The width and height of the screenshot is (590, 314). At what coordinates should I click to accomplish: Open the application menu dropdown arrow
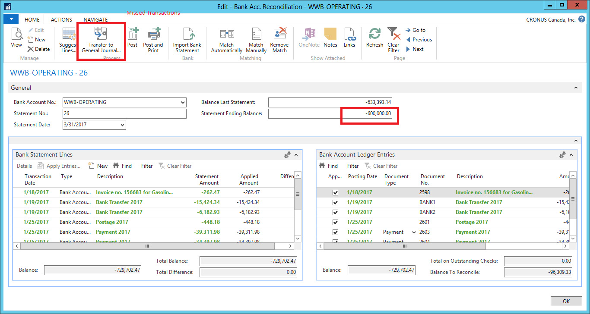tap(11, 19)
